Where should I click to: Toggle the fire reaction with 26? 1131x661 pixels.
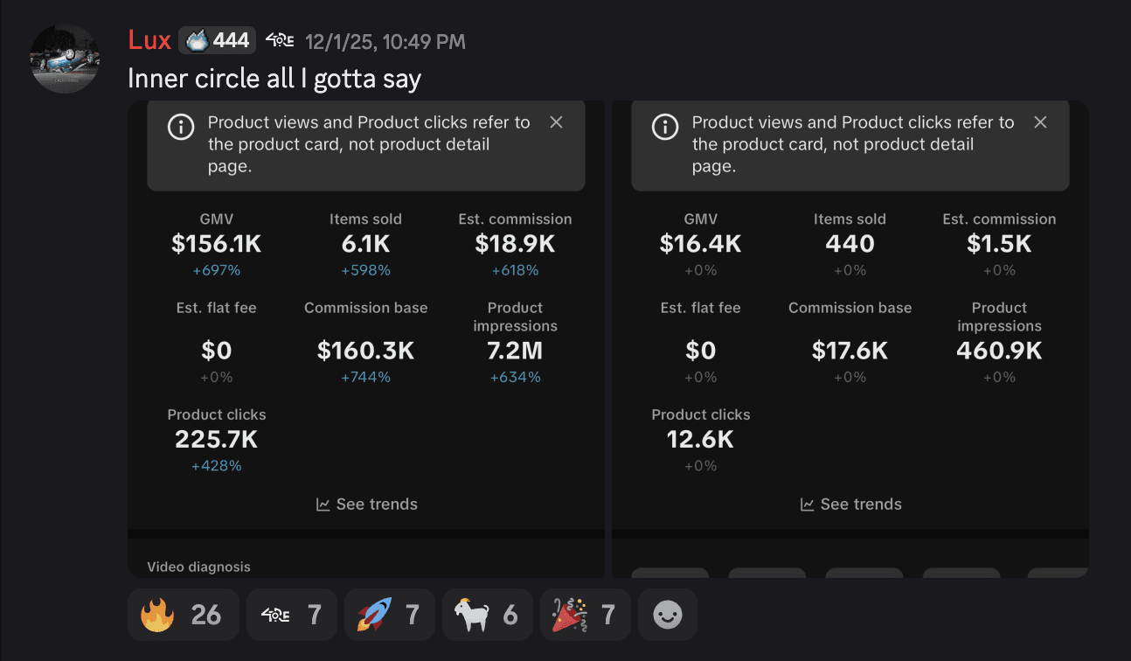[182, 615]
